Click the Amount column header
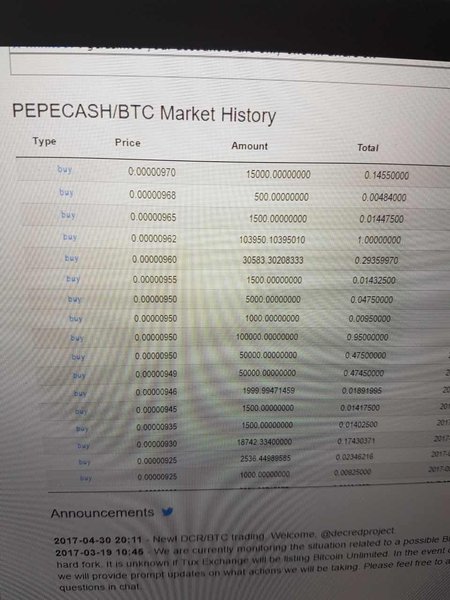 pyautogui.click(x=249, y=146)
